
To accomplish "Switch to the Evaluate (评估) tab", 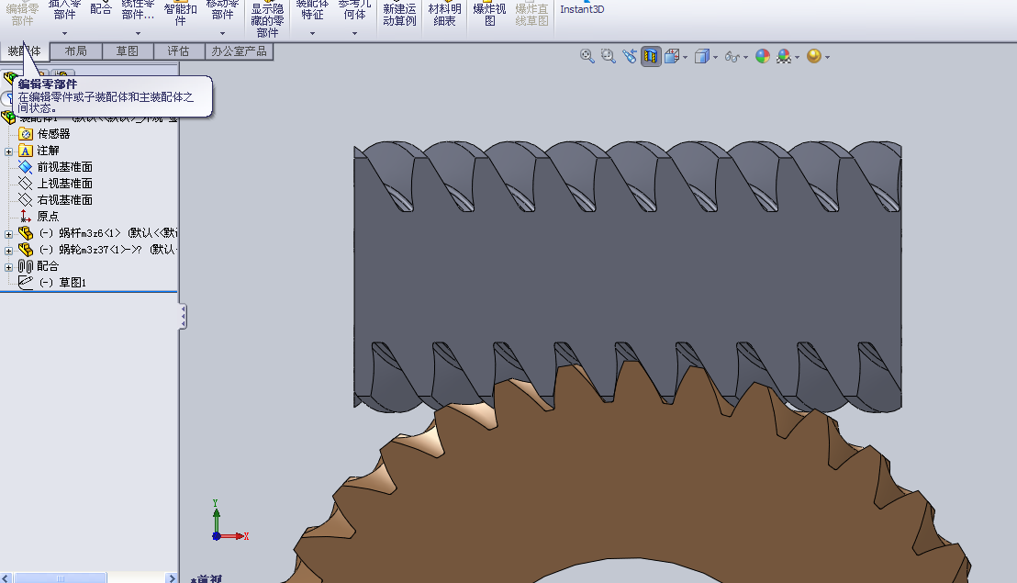I will tap(178, 51).
